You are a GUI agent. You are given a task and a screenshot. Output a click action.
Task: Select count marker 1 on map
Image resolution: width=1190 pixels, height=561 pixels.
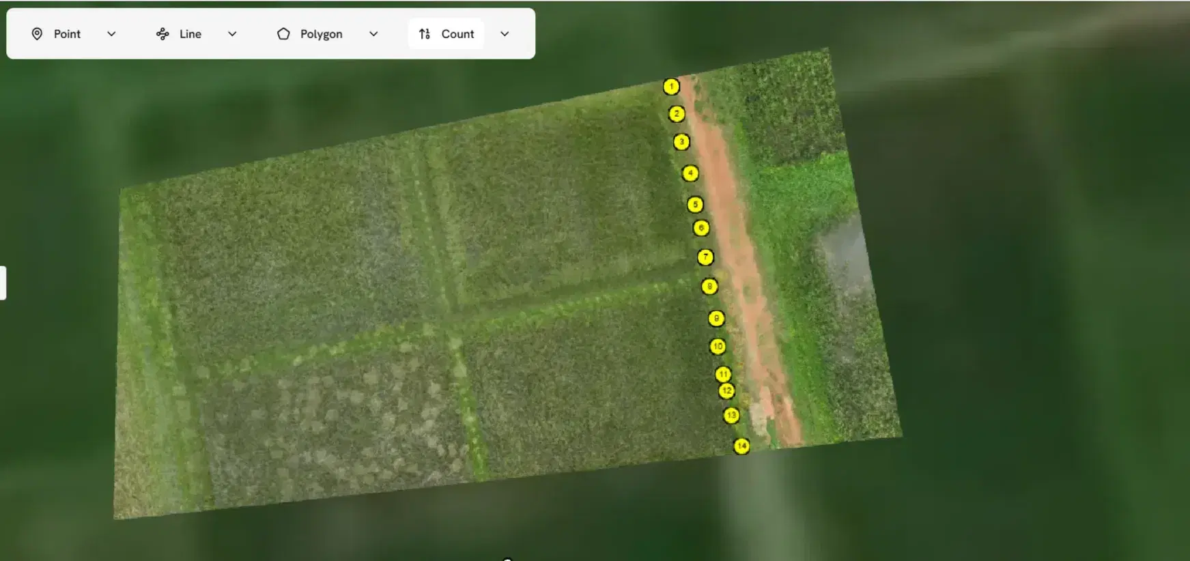671,87
